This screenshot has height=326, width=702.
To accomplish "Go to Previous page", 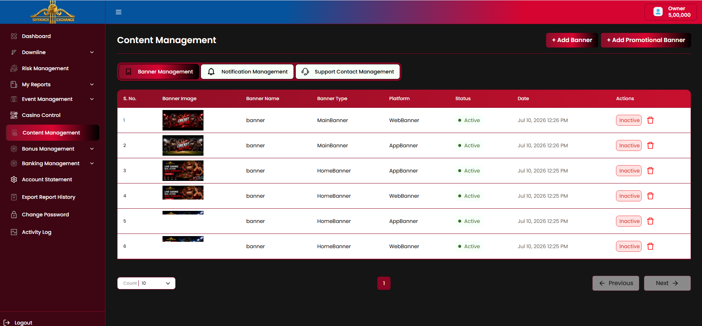I will [616, 283].
